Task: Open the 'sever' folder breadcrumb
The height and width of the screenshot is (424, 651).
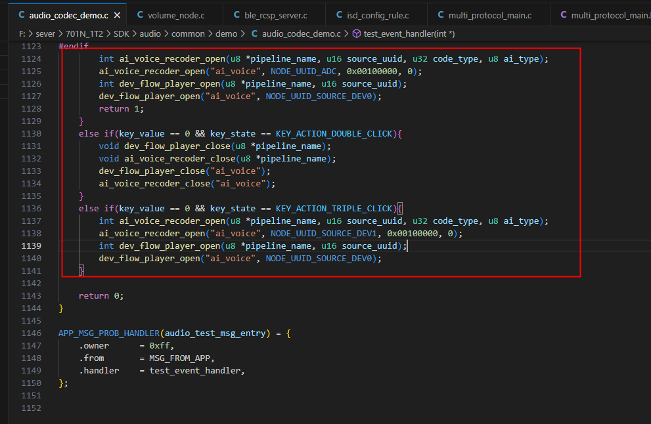Action: 45,33
